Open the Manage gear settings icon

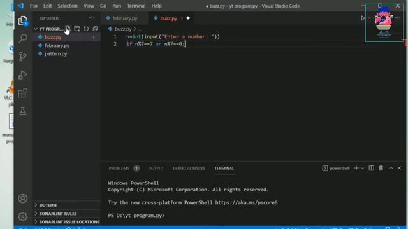point(23,216)
